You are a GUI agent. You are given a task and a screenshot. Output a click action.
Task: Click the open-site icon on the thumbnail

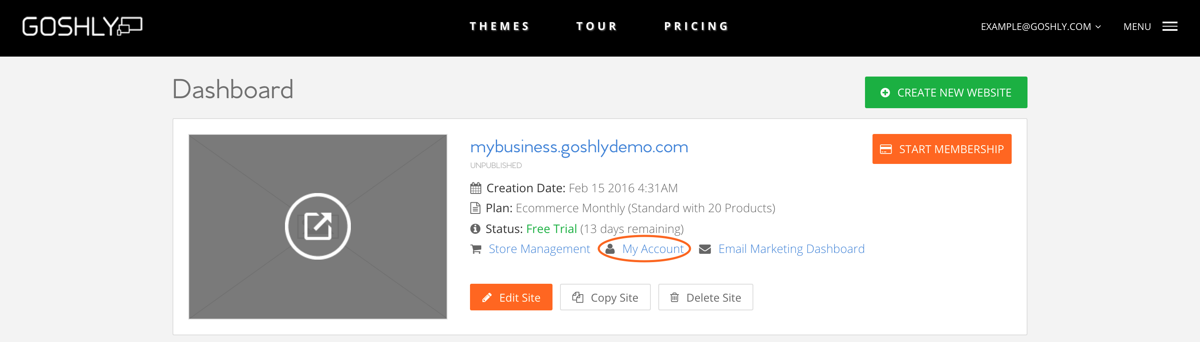[317, 226]
